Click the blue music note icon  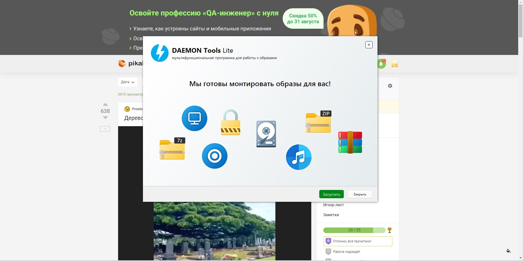(299, 157)
